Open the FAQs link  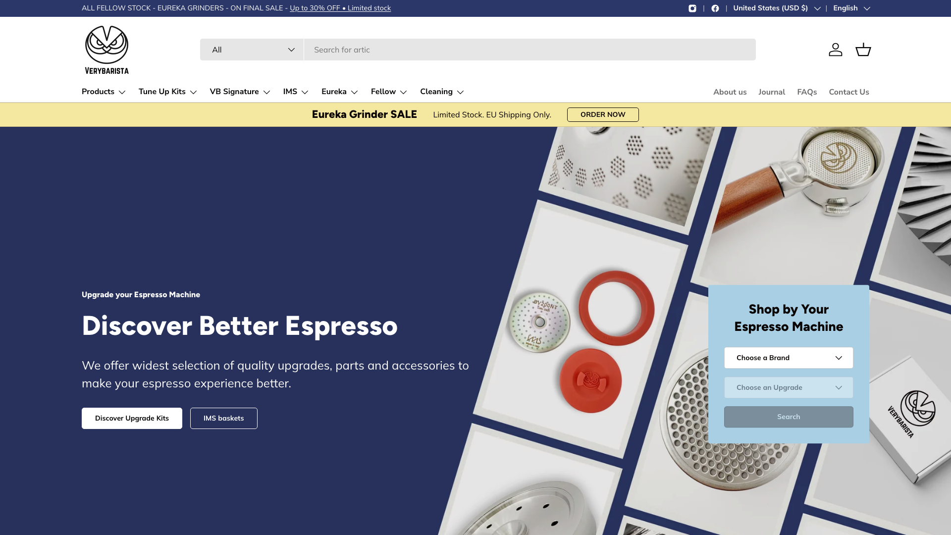pos(807,92)
